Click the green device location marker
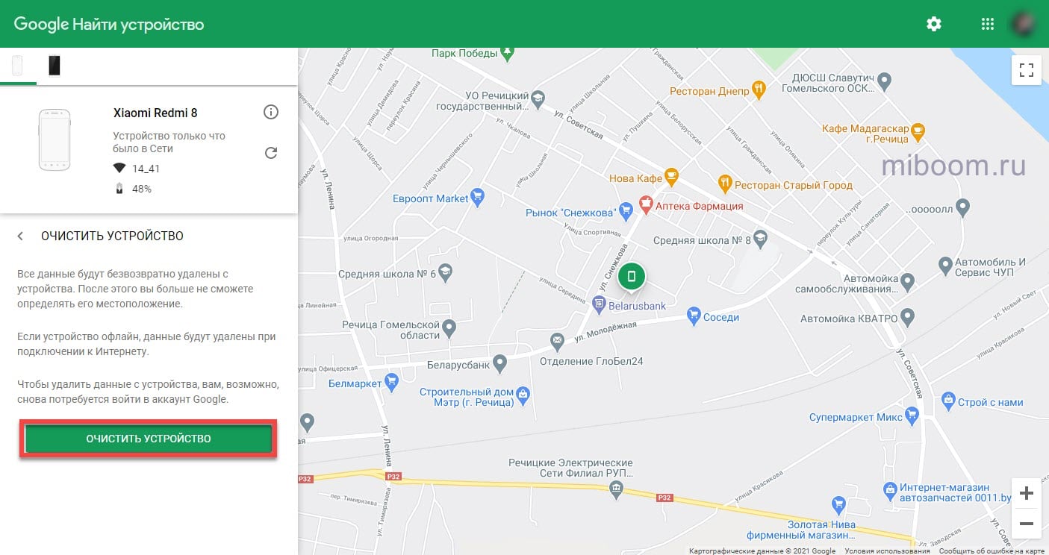 coord(632,277)
